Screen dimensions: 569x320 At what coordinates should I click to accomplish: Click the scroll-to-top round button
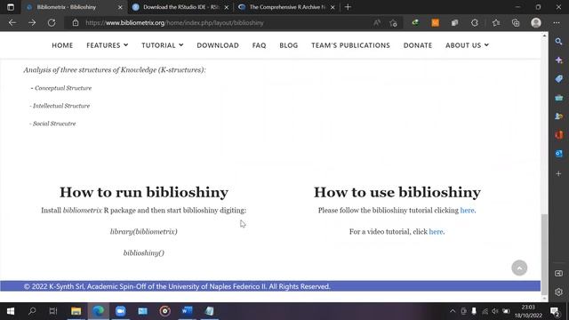click(x=519, y=268)
